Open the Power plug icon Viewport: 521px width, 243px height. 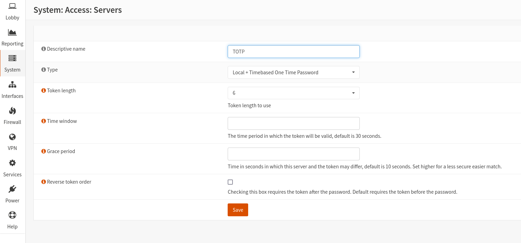click(13, 189)
